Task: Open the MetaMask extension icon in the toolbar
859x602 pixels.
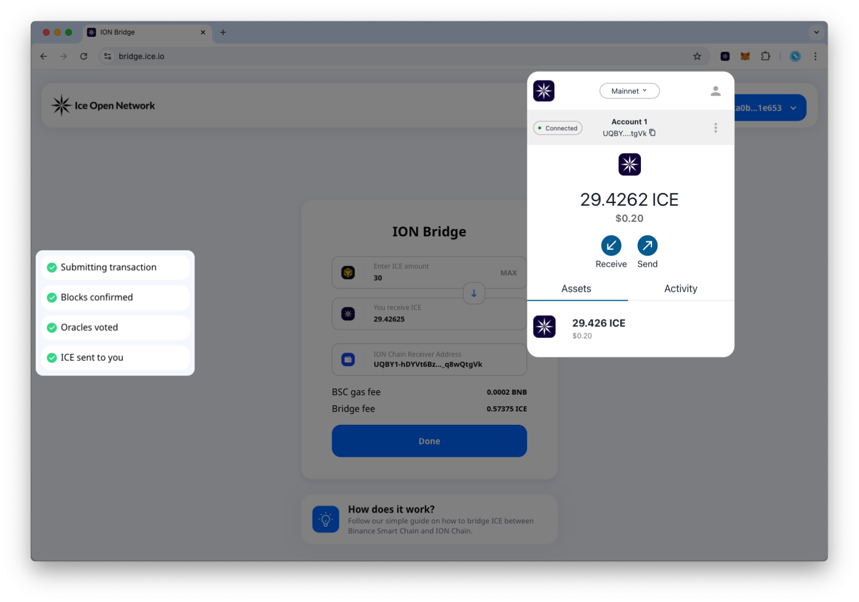Action: pos(745,56)
